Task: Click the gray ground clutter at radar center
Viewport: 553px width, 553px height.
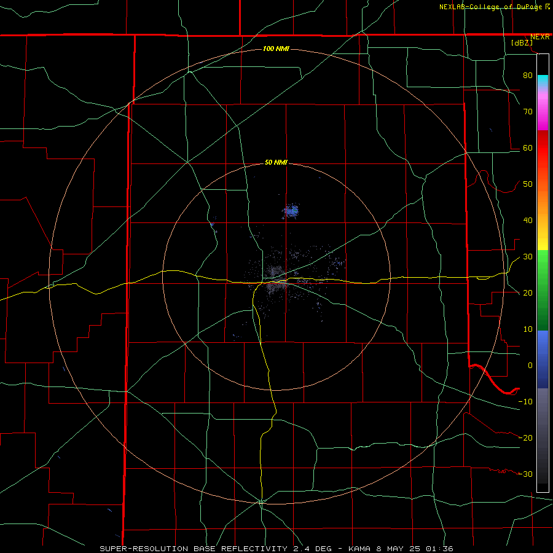Action: 275,278
